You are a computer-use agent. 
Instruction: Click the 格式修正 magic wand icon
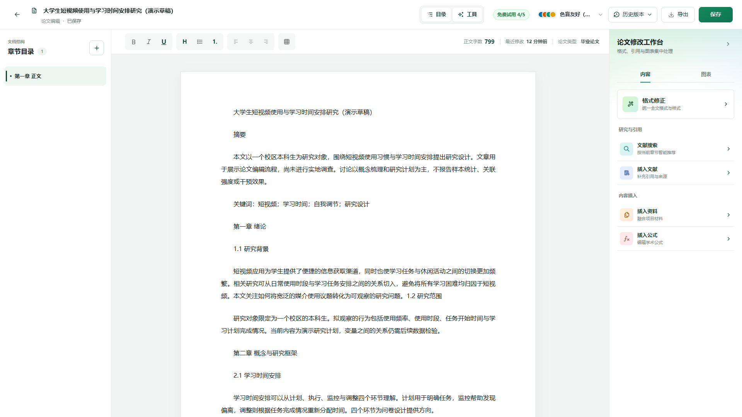pos(630,104)
